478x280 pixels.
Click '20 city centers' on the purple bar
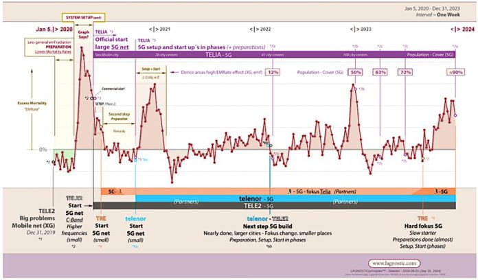[x=166, y=55]
